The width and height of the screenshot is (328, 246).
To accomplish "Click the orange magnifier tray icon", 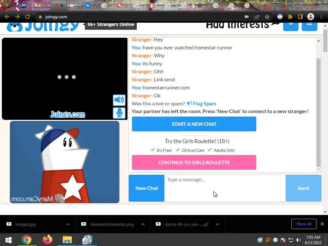I will point(268,240).
